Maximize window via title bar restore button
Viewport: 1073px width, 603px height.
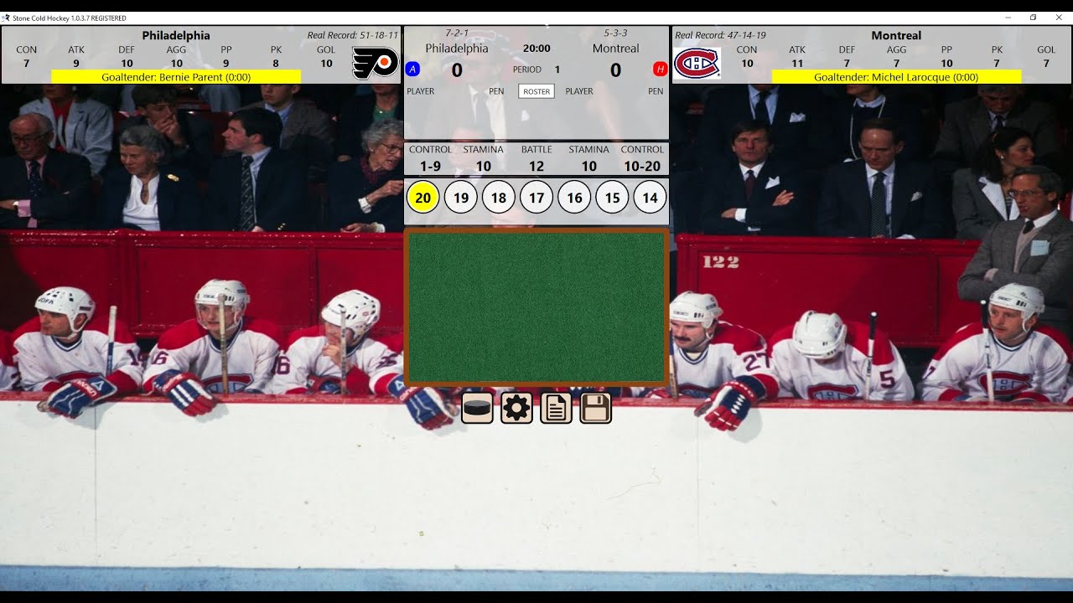tap(1033, 18)
